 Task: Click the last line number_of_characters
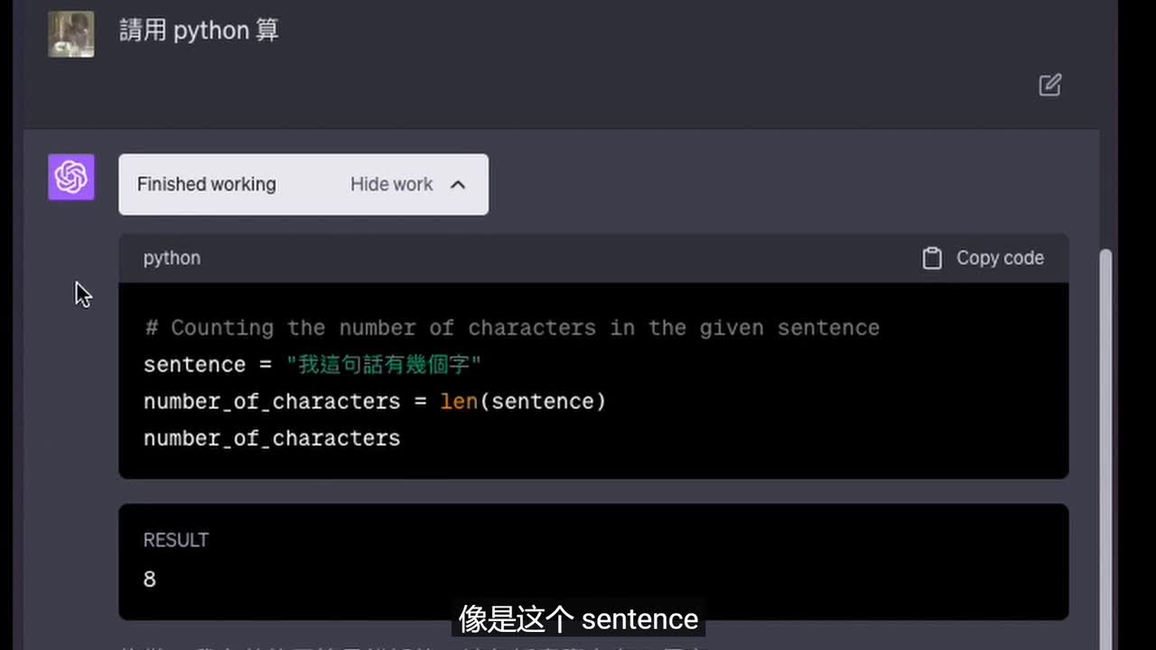271,439
